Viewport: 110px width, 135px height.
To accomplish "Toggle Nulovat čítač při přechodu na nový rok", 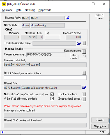I will click(52, 94).
